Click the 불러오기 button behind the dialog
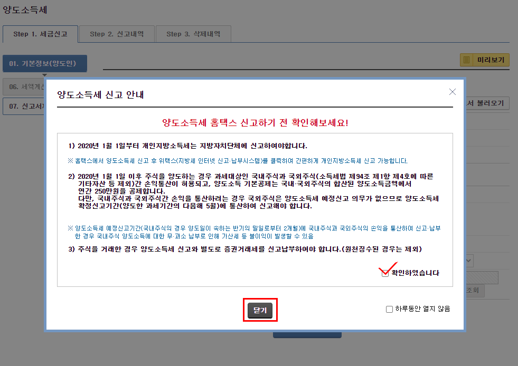518x366 pixels. click(487, 103)
